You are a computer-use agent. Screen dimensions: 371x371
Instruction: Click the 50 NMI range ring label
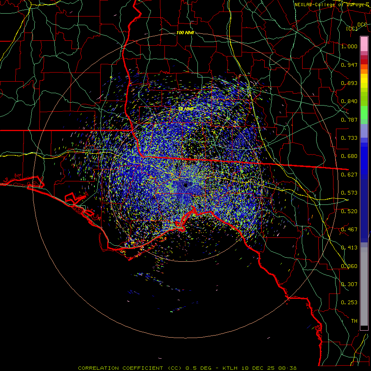point(186,109)
